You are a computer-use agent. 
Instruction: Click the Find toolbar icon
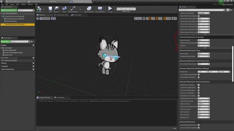click(64, 9)
